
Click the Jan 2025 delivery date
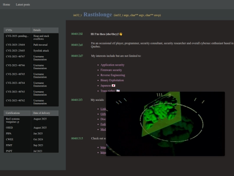tap(38, 133)
